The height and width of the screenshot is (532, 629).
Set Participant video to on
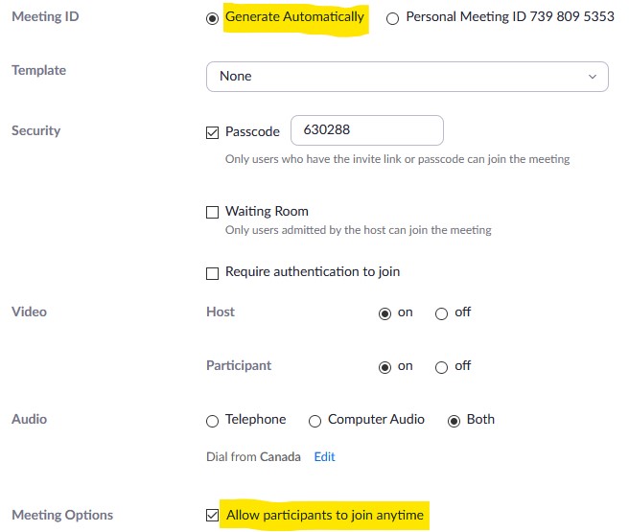point(384,367)
